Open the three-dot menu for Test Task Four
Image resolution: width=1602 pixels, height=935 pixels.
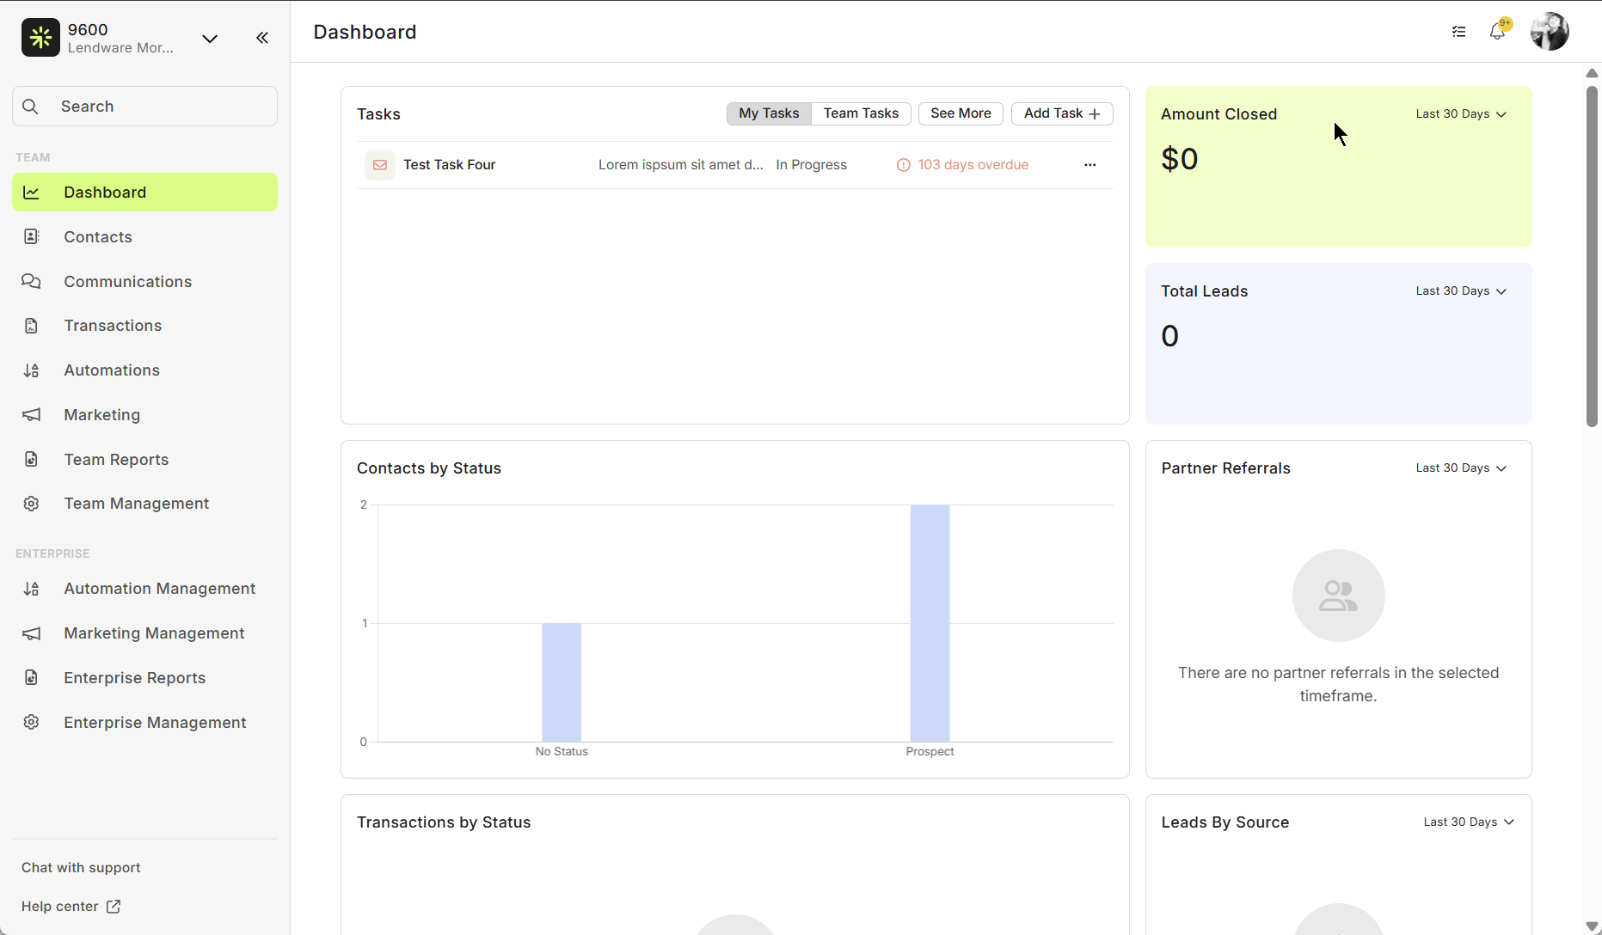click(1089, 165)
